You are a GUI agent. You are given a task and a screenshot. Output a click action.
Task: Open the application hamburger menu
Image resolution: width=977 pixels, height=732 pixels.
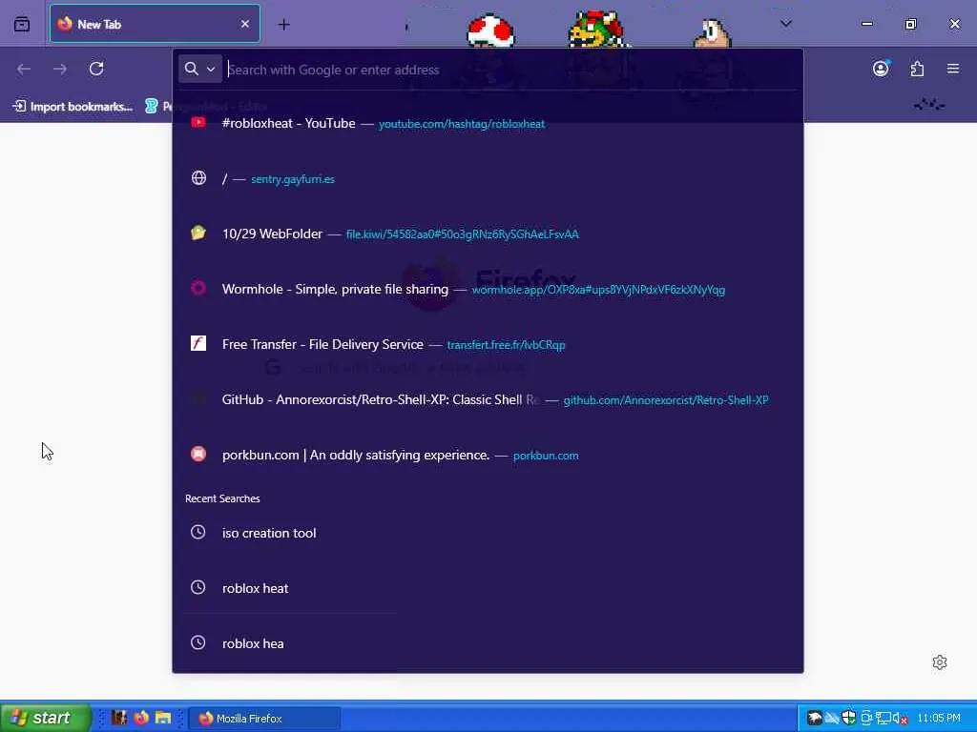pos(953,69)
